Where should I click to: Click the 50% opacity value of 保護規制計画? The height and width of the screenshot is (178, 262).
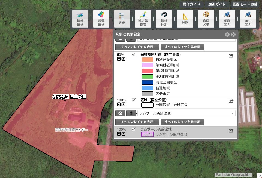[121, 54]
